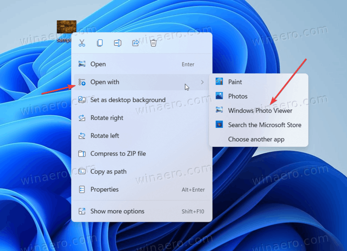This screenshot has width=347, height=251.
Task: Click the Set as desktop background icon
Action: (x=82, y=100)
